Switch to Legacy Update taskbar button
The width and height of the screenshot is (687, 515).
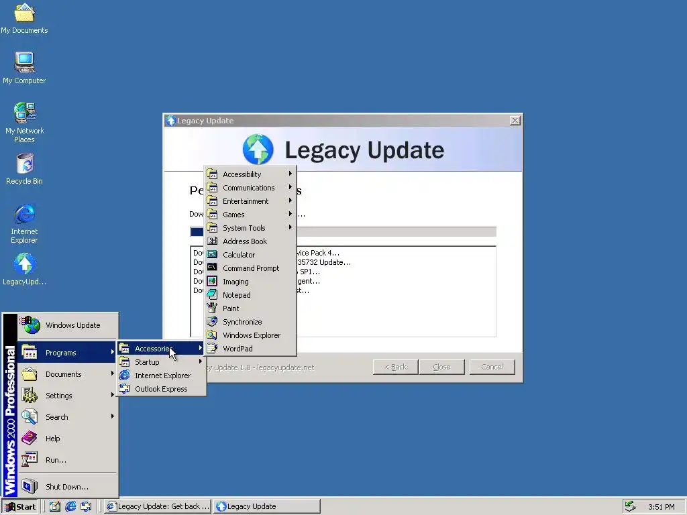tap(267, 506)
